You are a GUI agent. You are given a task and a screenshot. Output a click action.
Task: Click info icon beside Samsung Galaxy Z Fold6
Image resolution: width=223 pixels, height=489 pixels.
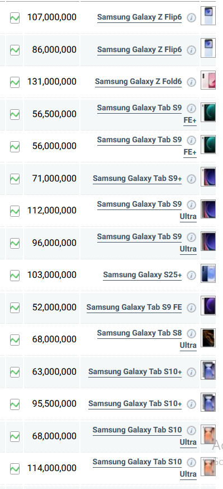(x=192, y=82)
